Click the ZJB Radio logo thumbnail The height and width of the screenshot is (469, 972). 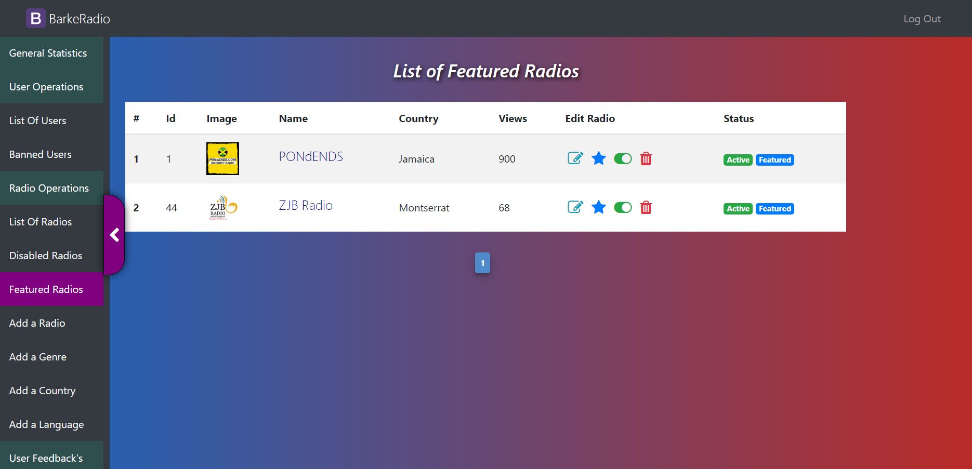222,207
